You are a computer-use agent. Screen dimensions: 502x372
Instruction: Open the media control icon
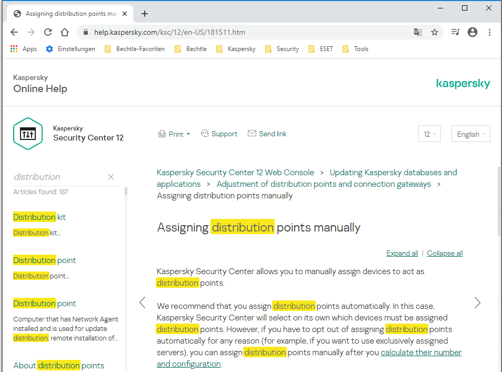(x=455, y=32)
